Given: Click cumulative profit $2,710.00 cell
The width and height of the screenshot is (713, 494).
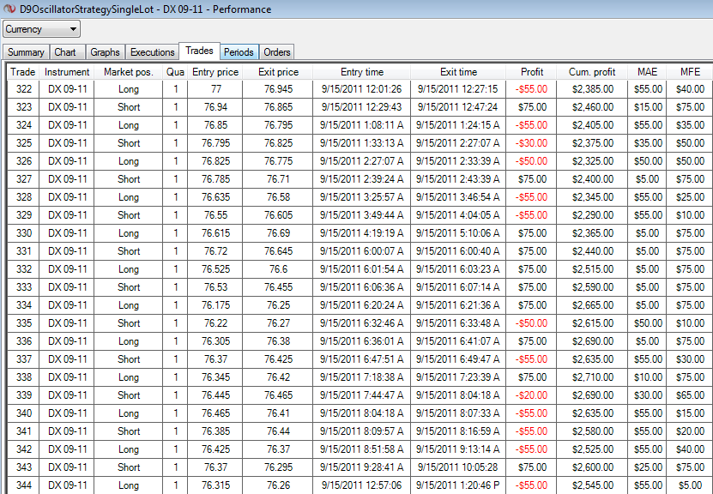Looking at the screenshot, I should (x=593, y=377).
